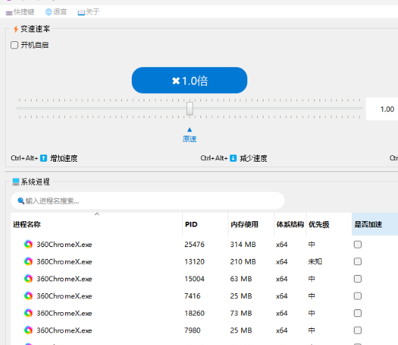Screen dimensions: 398x345
Task: Click 360ChromeX icon in PID 15004 row
Action: 29,279
